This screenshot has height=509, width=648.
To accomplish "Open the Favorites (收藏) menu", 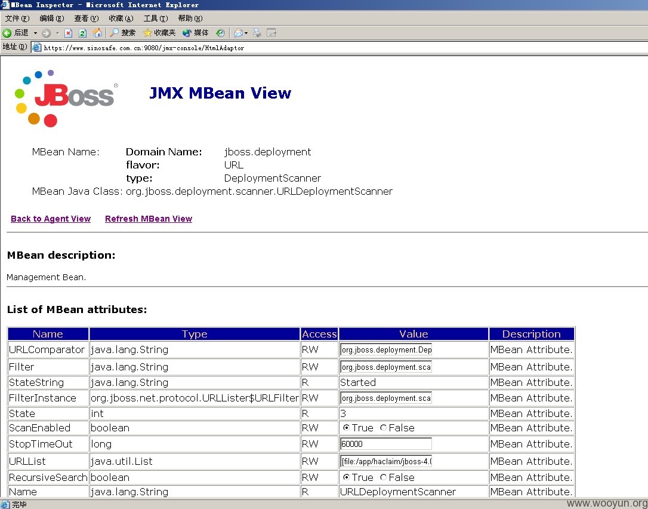I will (121, 19).
